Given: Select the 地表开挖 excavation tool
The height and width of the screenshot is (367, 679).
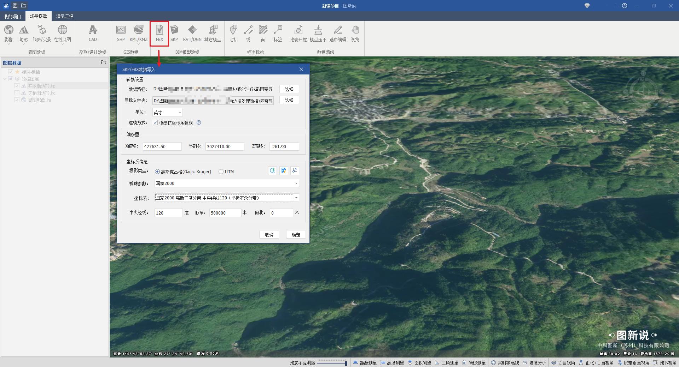Looking at the screenshot, I should tap(298, 33).
